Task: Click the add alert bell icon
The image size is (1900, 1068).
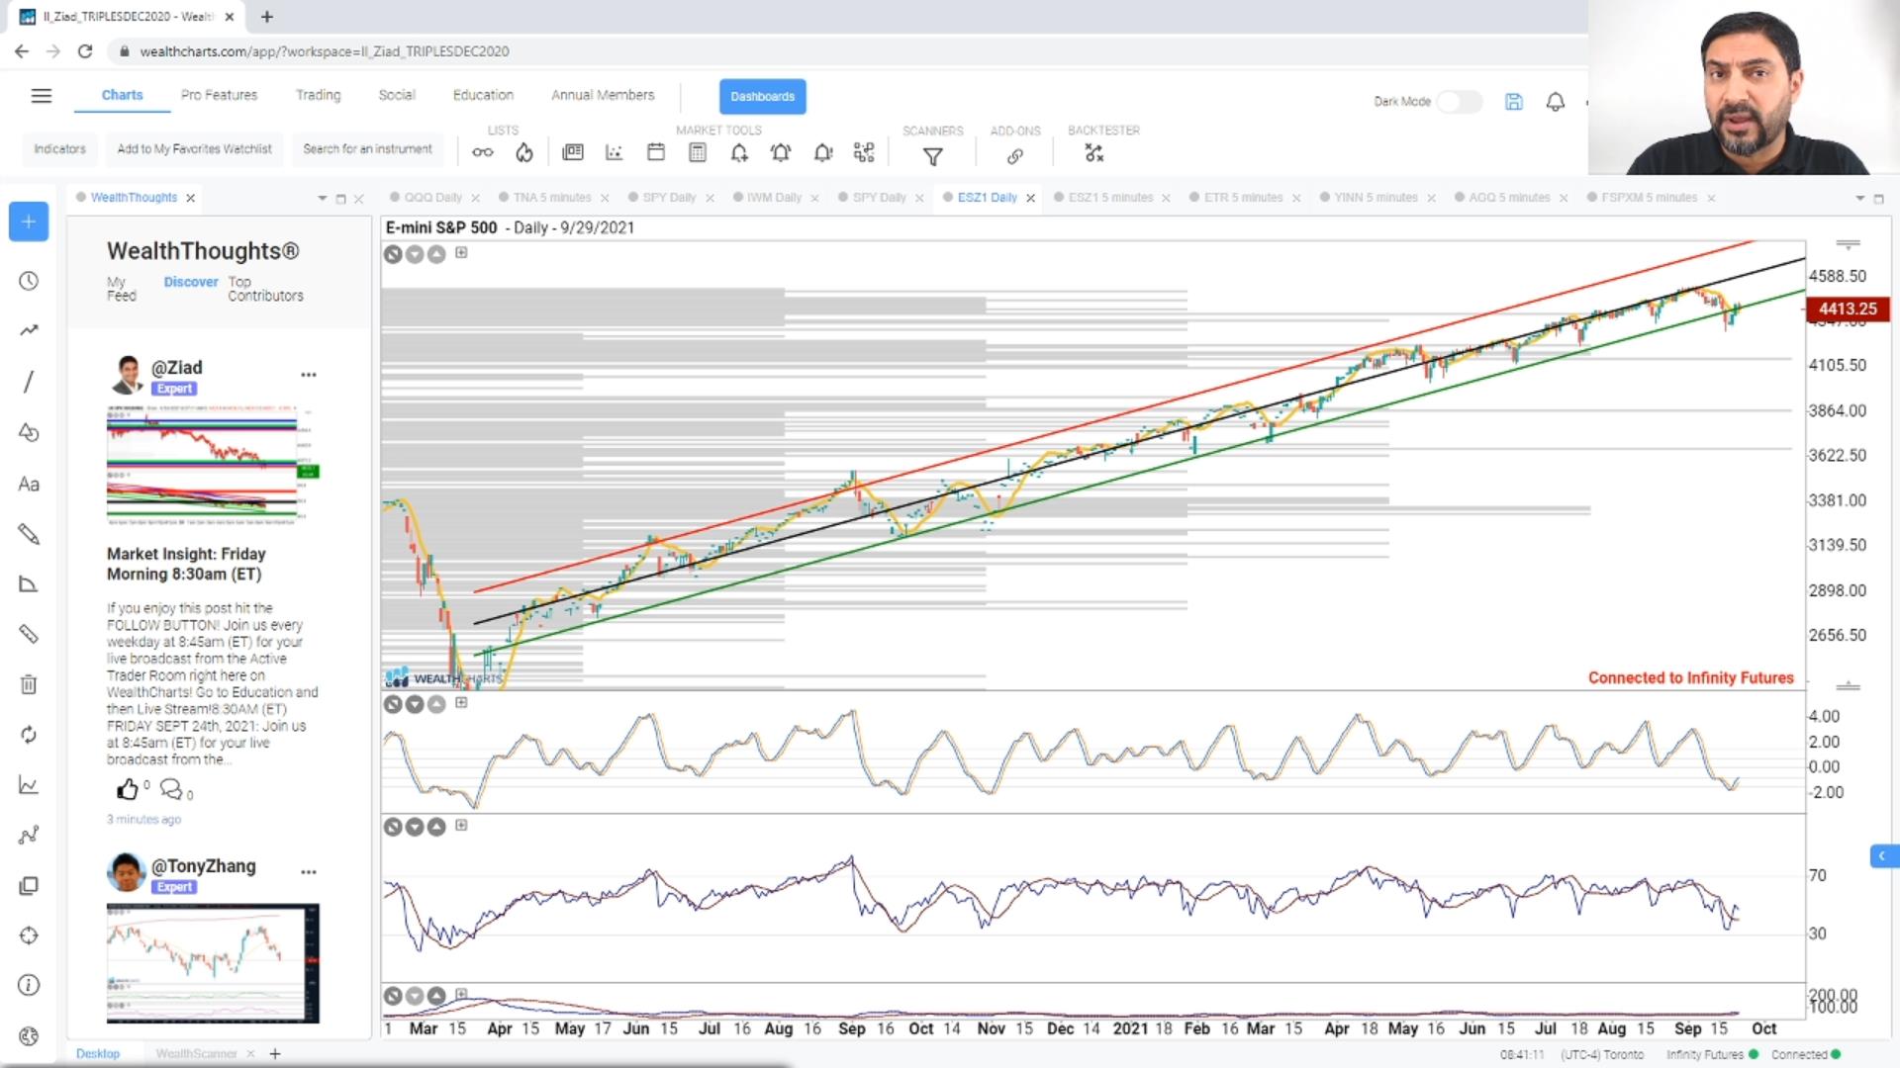Action: [x=739, y=152]
